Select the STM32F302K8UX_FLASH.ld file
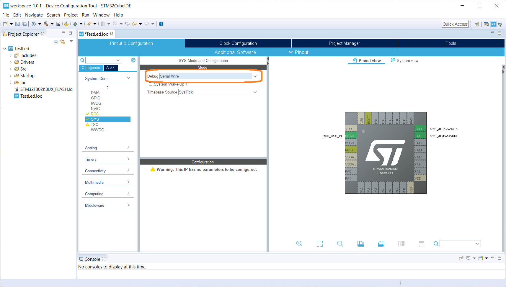The height and width of the screenshot is (287, 506). pos(46,89)
